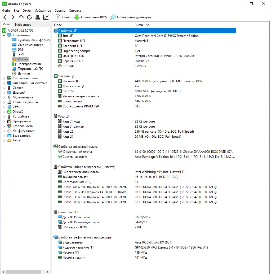Select the Тайминги памяти row

[145, 177]
